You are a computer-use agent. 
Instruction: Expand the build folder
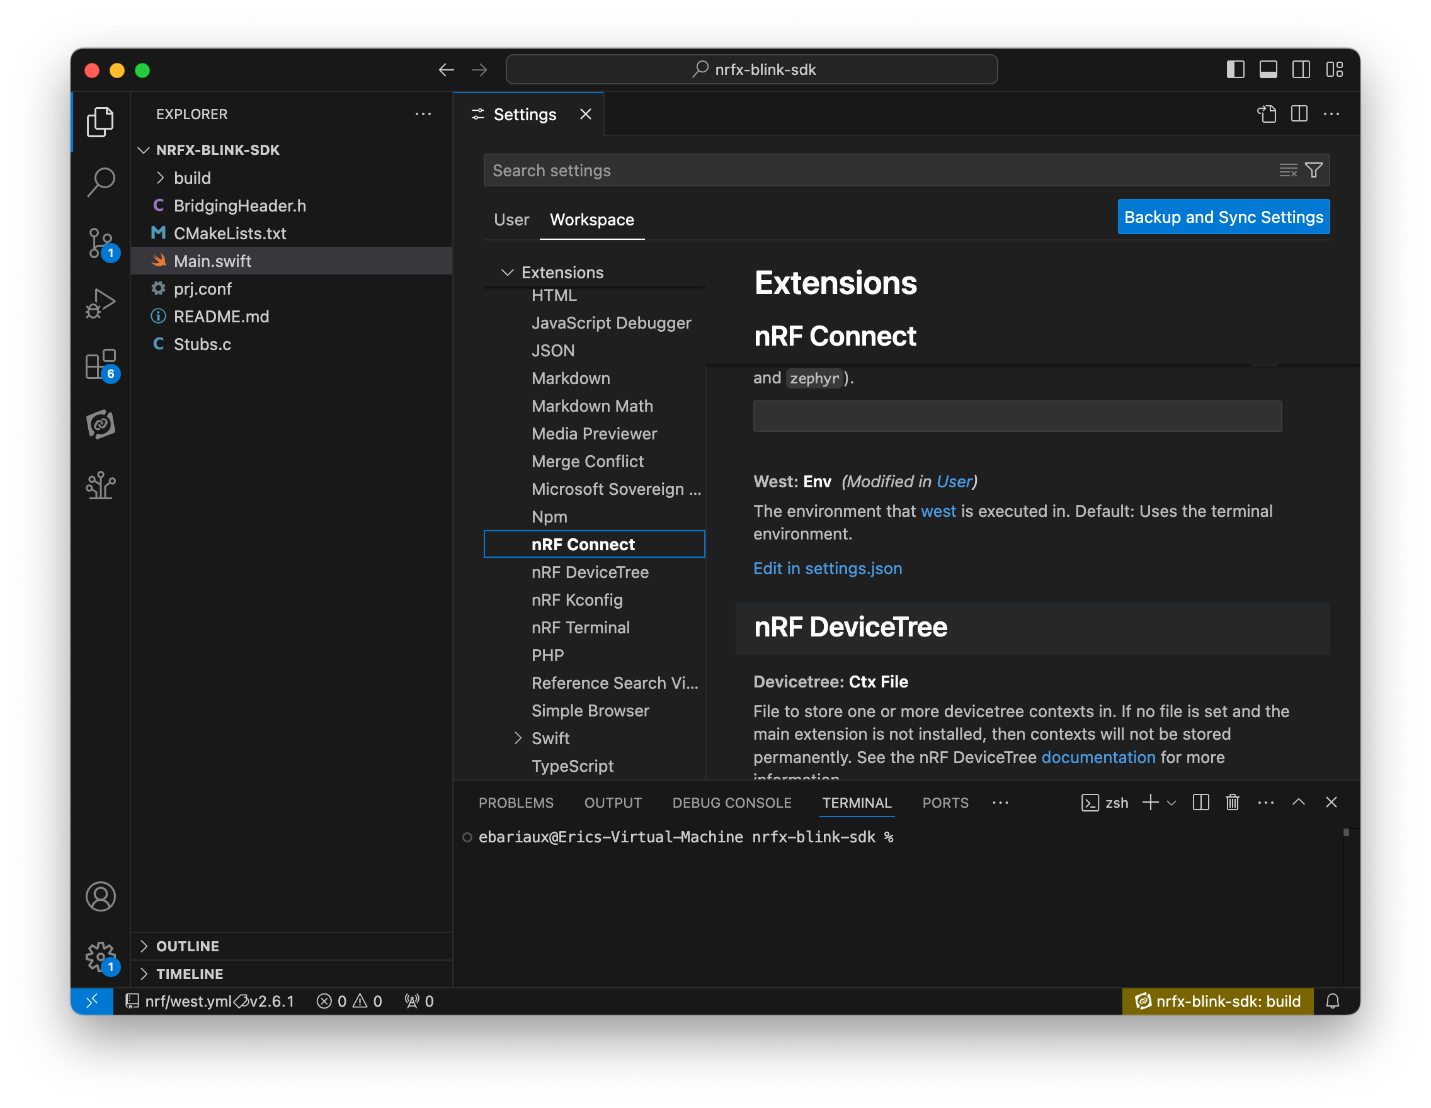(160, 178)
